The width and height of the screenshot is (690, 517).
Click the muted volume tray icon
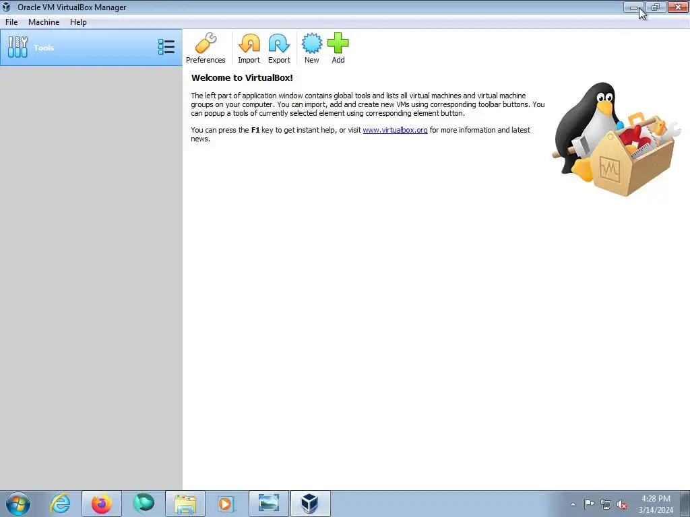pyautogui.click(x=622, y=504)
